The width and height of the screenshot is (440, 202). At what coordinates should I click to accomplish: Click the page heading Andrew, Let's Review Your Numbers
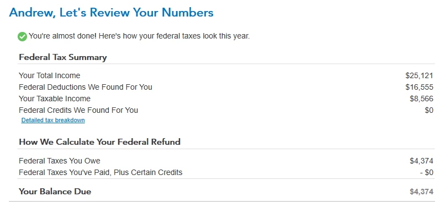pyautogui.click(x=112, y=13)
